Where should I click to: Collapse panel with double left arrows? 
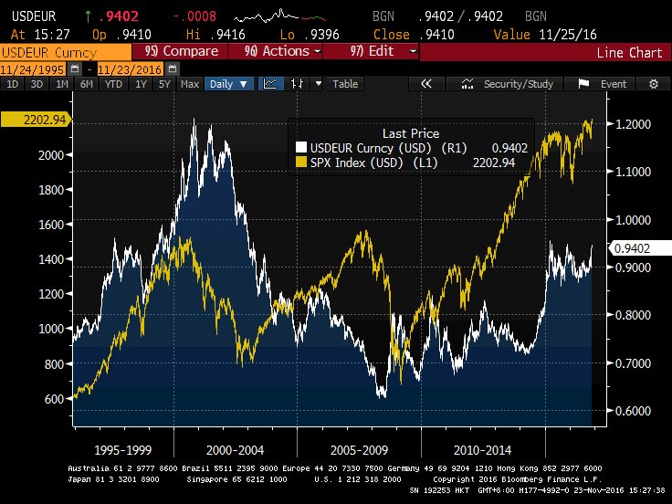coord(426,84)
